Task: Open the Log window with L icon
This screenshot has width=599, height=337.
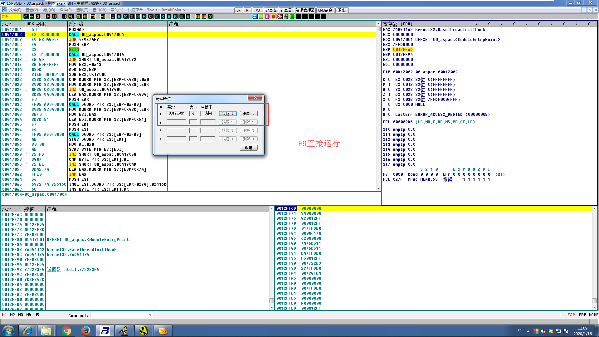Action: click(x=113, y=17)
